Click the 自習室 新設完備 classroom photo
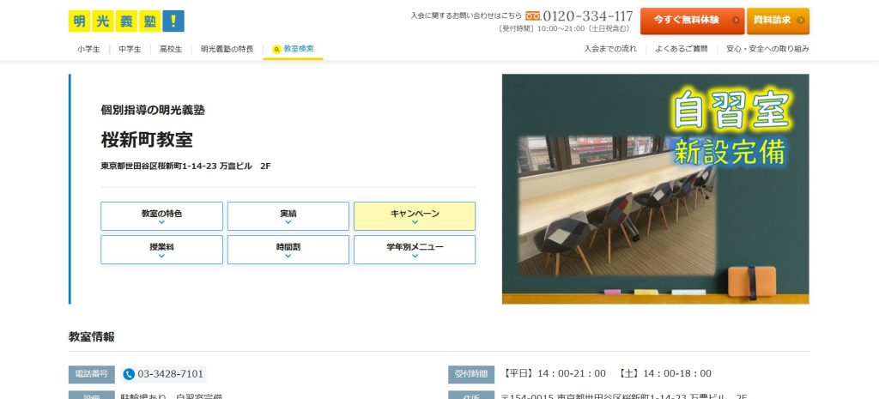Screen dimensions: 879x399 coord(655,189)
